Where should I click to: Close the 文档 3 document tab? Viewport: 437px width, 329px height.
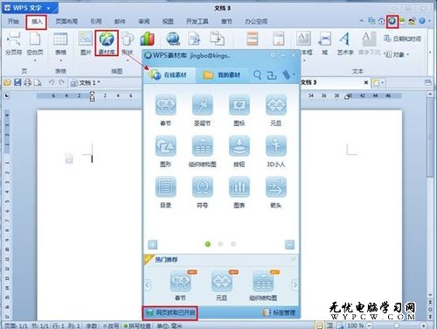click(x=366, y=82)
